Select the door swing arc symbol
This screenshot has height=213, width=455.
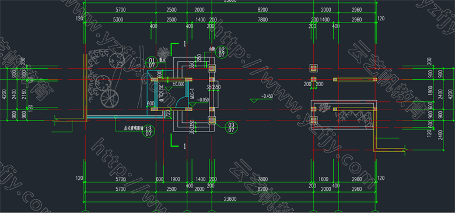181,102
